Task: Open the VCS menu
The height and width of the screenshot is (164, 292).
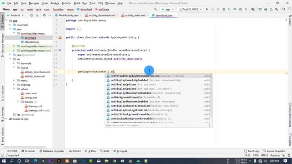Action: [100, 3]
